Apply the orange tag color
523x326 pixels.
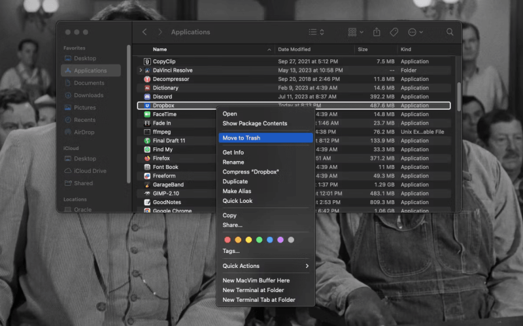click(238, 240)
